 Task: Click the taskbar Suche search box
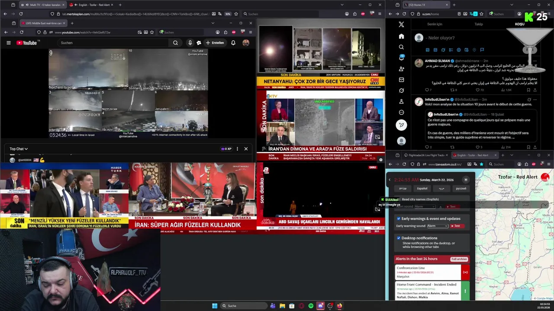tap(244, 306)
